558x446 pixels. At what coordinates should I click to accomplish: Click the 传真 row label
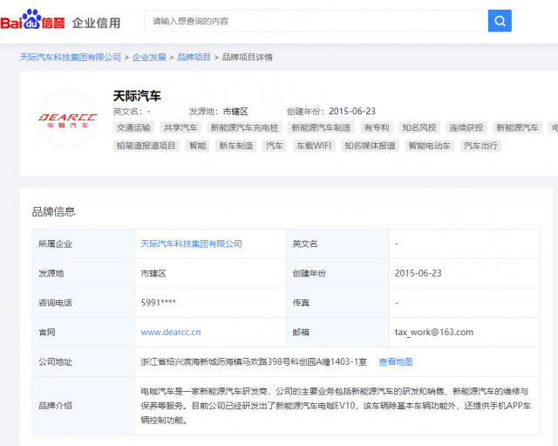click(301, 303)
